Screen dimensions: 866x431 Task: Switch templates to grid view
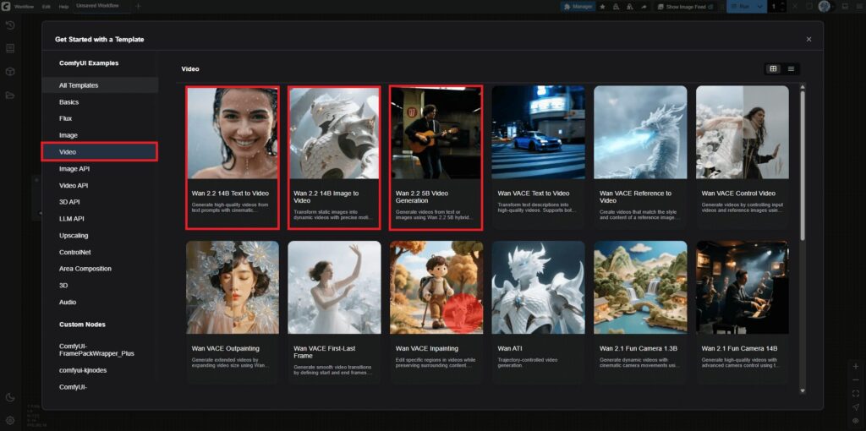click(x=773, y=68)
